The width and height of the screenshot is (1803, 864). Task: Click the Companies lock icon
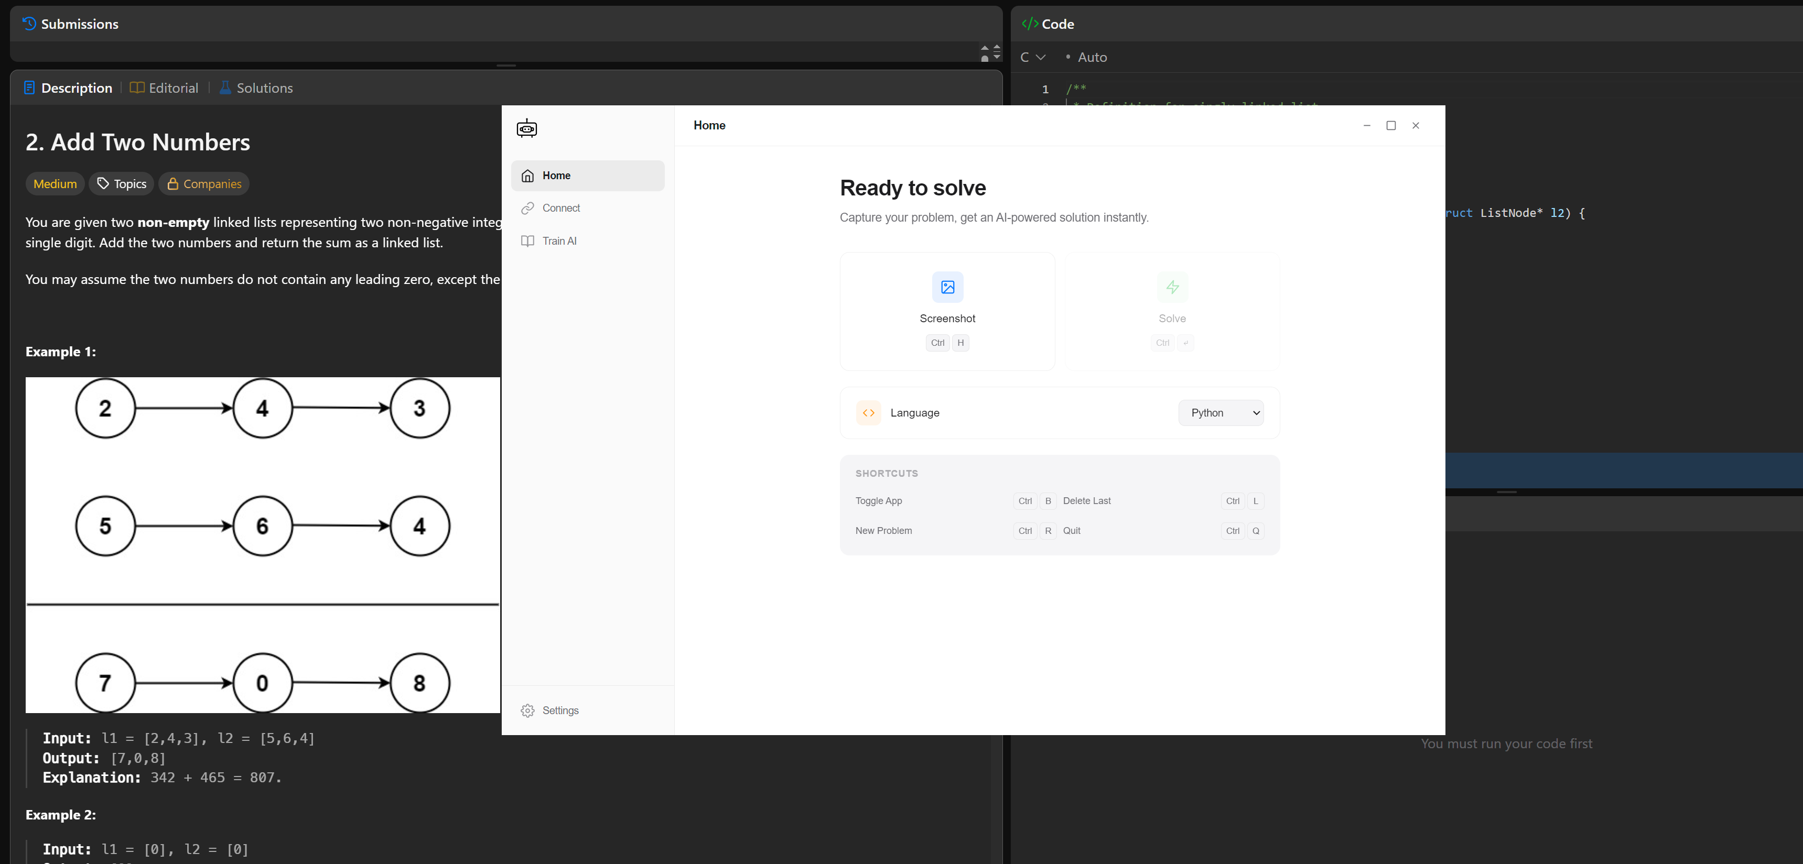[172, 184]
